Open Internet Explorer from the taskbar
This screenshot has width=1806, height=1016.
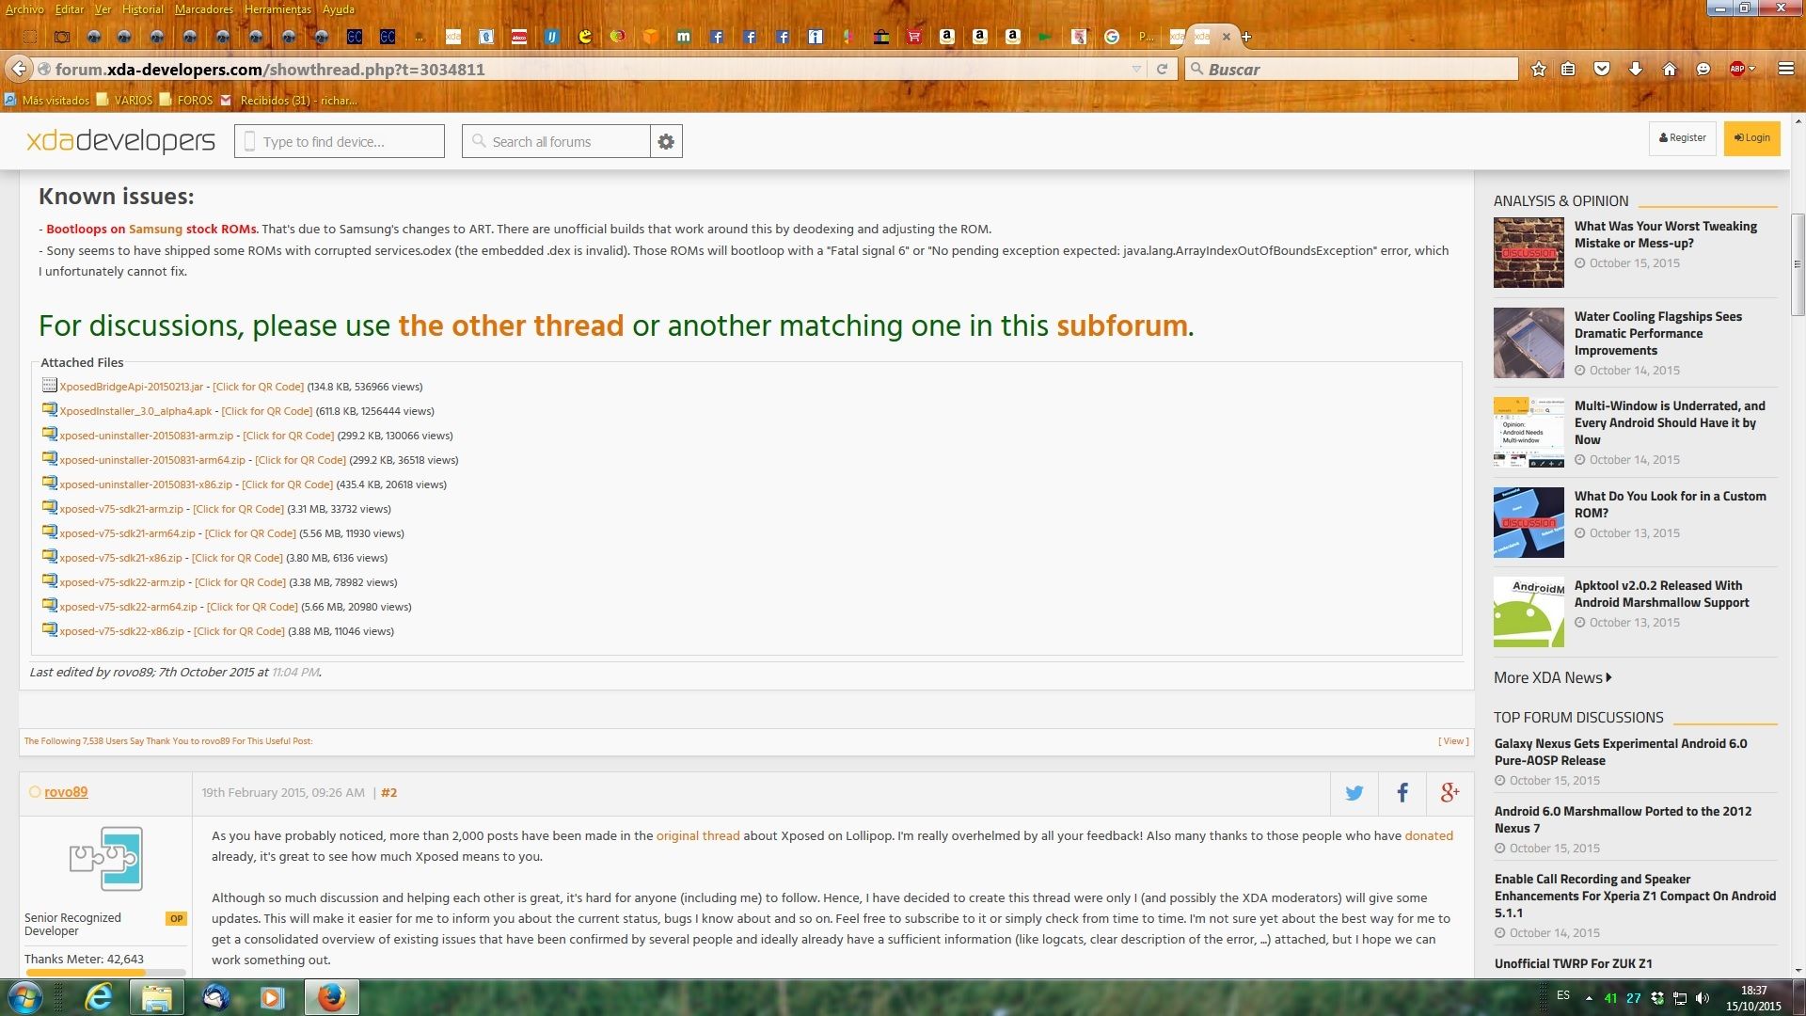tap(99, 997)
